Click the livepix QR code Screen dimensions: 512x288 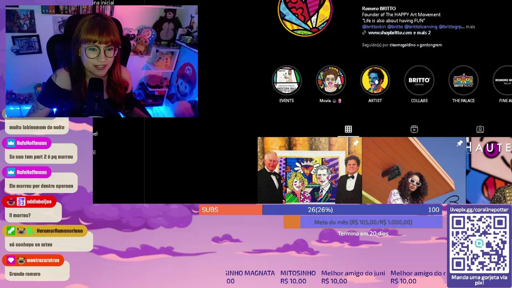(479, 243)
